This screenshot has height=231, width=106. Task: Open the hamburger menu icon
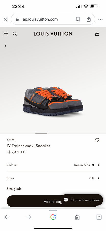coord(6,34)
